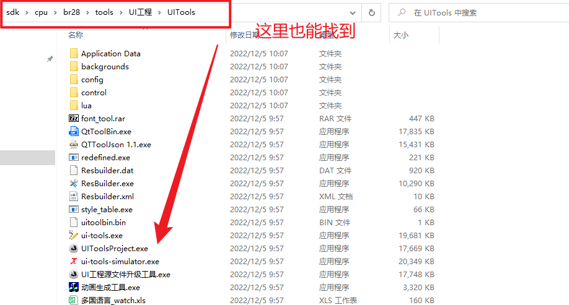Click the 17,835 KB size value
569x305 pixels.
click(417, 132)
